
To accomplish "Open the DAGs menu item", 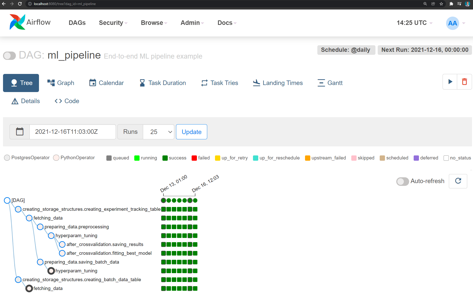I will pyautogui.click(x=77, y=23).
